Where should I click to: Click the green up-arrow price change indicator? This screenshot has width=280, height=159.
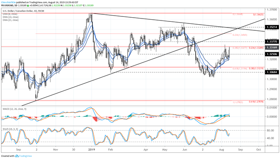28,5
